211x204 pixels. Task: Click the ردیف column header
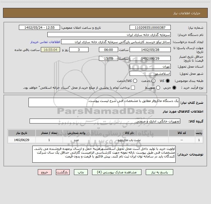[x=199, y=133]
